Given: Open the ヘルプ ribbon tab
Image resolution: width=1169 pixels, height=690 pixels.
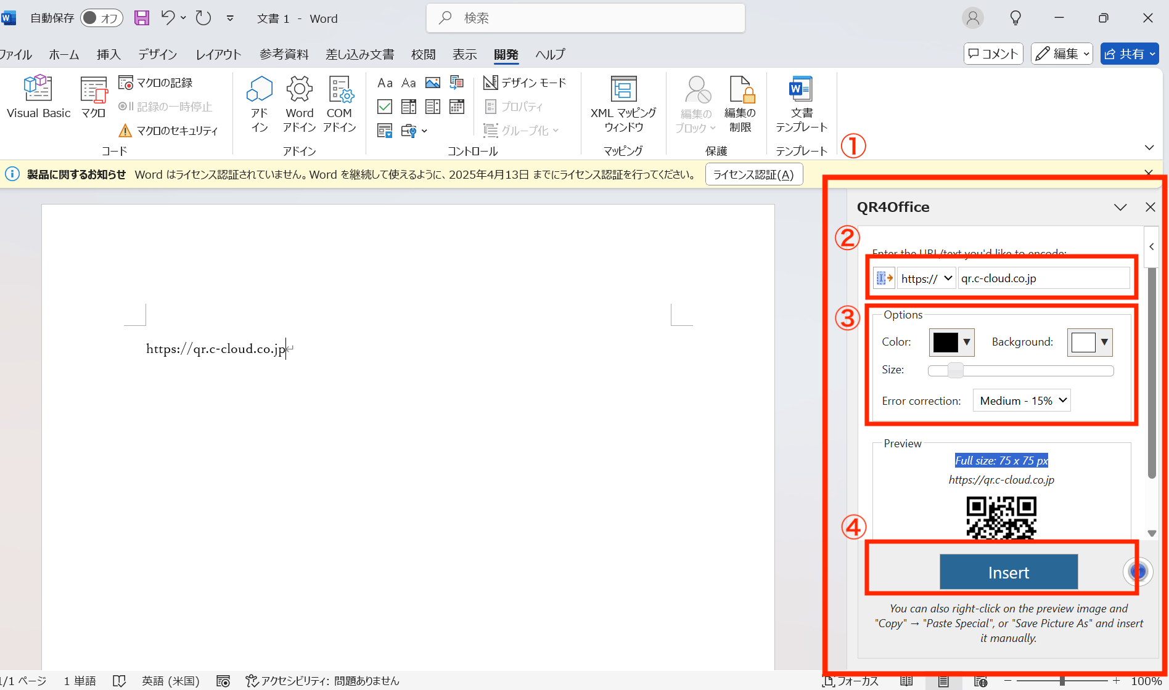Looking at the screenshot, I should coord(549,54).
